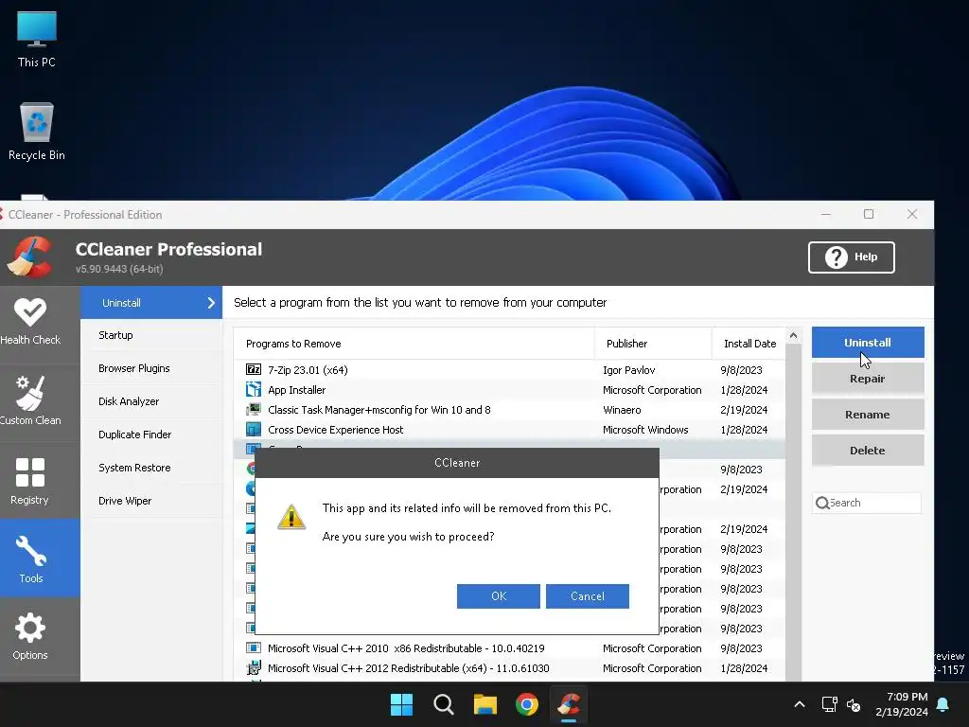Click the Delete button
This screenshot has height=727, width=969.
868,450
